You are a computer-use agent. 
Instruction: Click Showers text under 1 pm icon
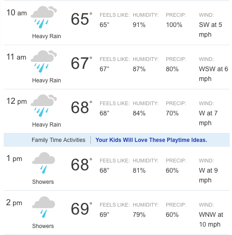pos(43,182)
